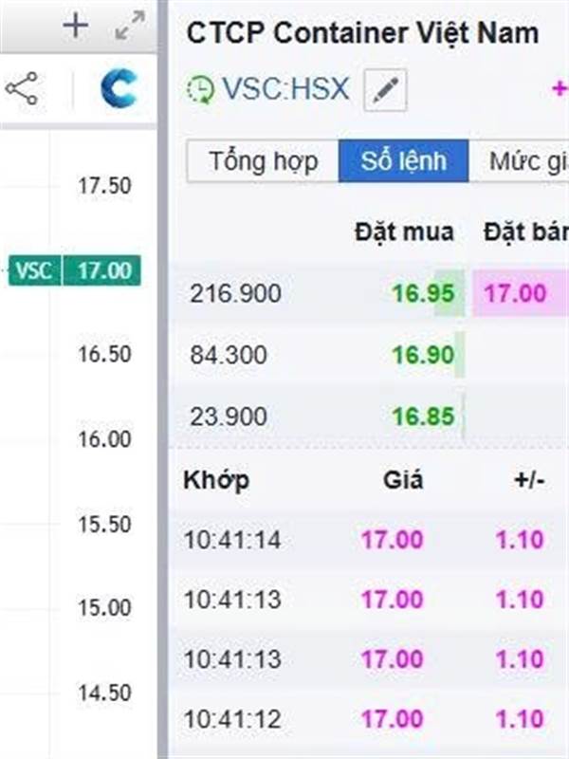
Task: Click price 17.00 in 10:41:14 row
Action: [393, 540]
